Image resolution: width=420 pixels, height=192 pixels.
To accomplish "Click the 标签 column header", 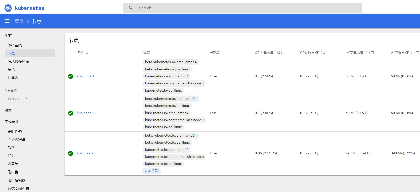I will (x=147, y=53).
